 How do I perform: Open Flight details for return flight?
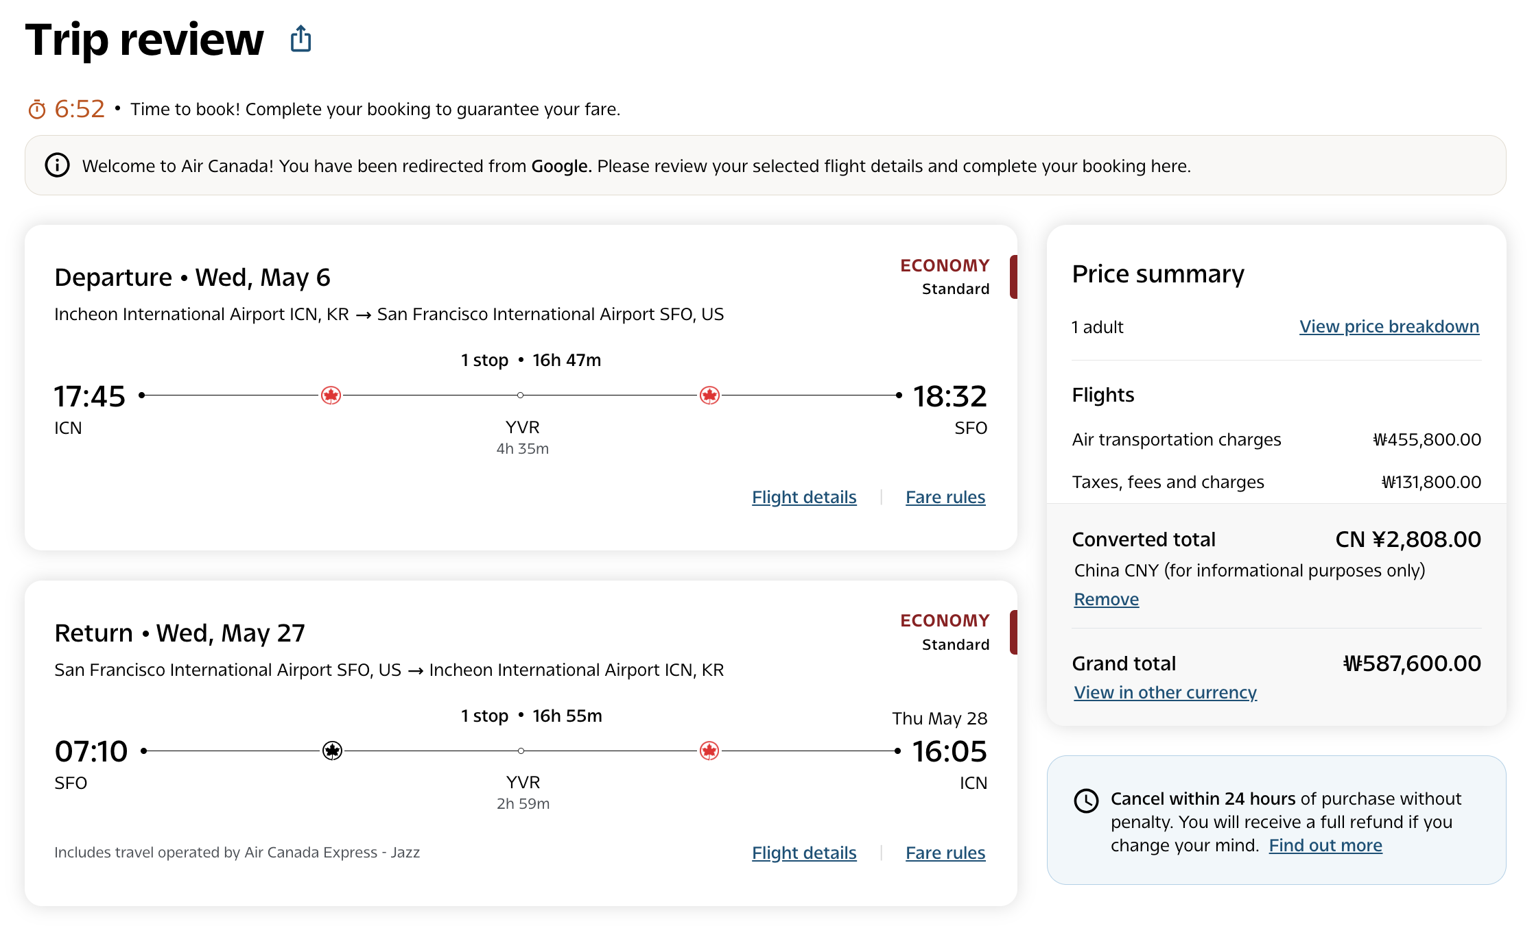804,853
